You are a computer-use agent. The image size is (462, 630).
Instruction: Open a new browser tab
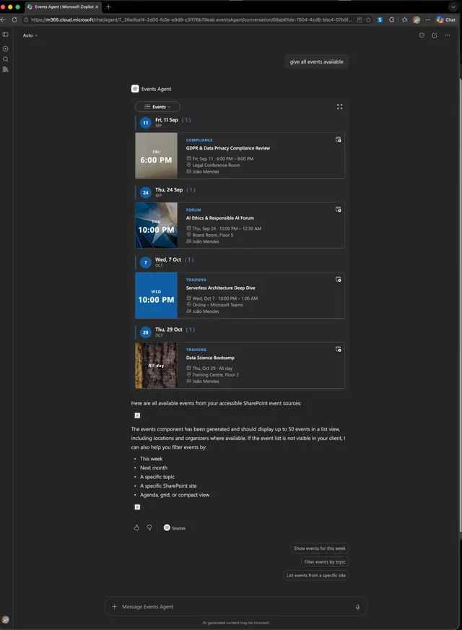point(108,7)
